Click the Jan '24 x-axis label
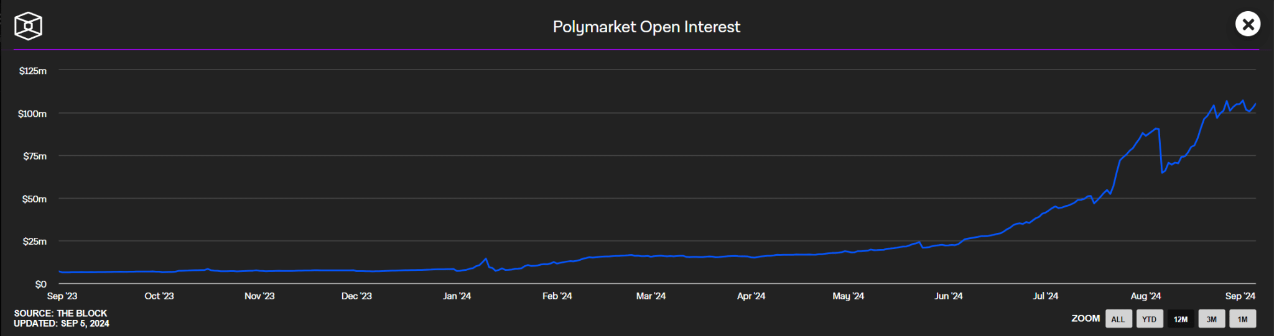1274x336 pixels. pos(457,296)
